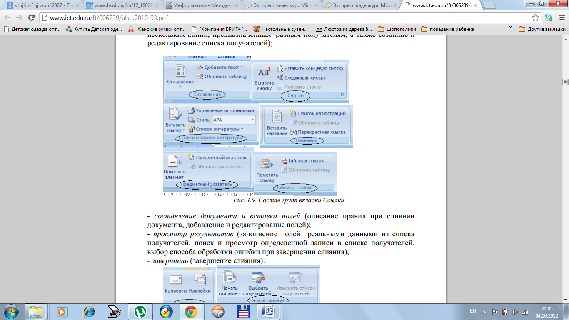Open the scanner application on the taskbar
This screenshot has width=569, height=320.
coord(115,311)
